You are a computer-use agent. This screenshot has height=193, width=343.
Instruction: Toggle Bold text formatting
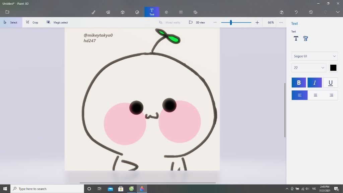tap(299, 83)
